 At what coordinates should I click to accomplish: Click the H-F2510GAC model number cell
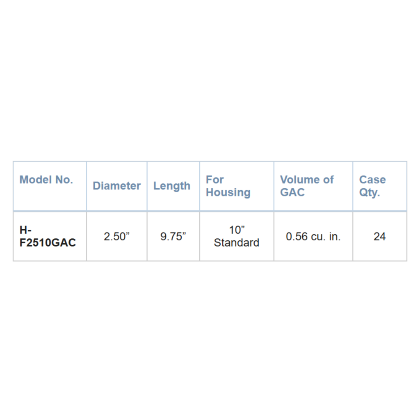48,236
